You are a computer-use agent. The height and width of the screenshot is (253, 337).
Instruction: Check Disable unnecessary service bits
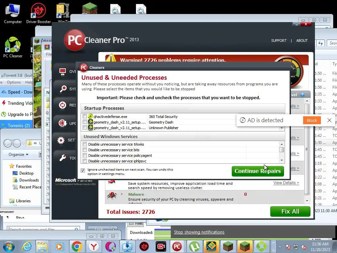tap(85, 150)
